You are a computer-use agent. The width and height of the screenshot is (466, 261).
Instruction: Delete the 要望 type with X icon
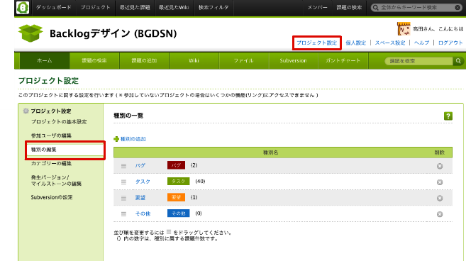[440, 199]
